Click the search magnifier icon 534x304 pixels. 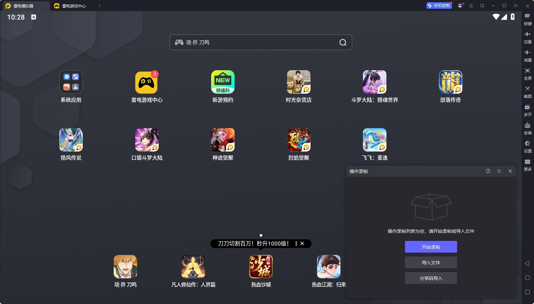[x=343, y=43]
